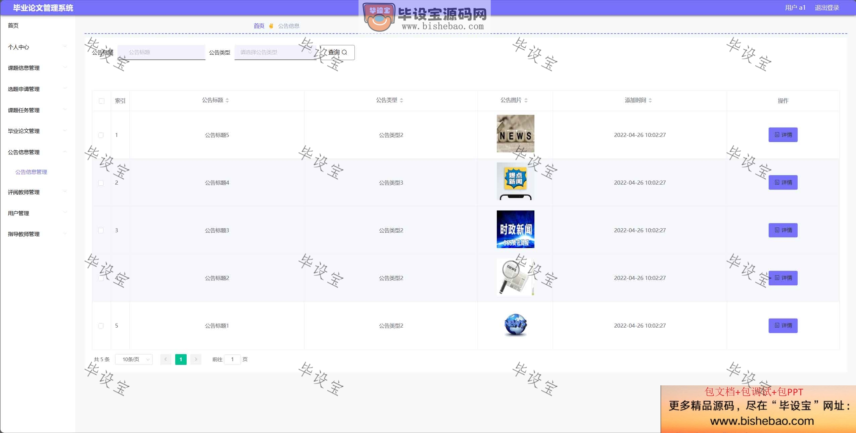The width and height of the screenshot is (856, 433).
Task: Check the row for 公告标题4
Action: coord(101,183)
